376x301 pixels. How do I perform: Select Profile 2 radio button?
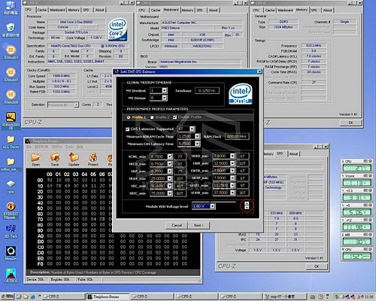152,117
